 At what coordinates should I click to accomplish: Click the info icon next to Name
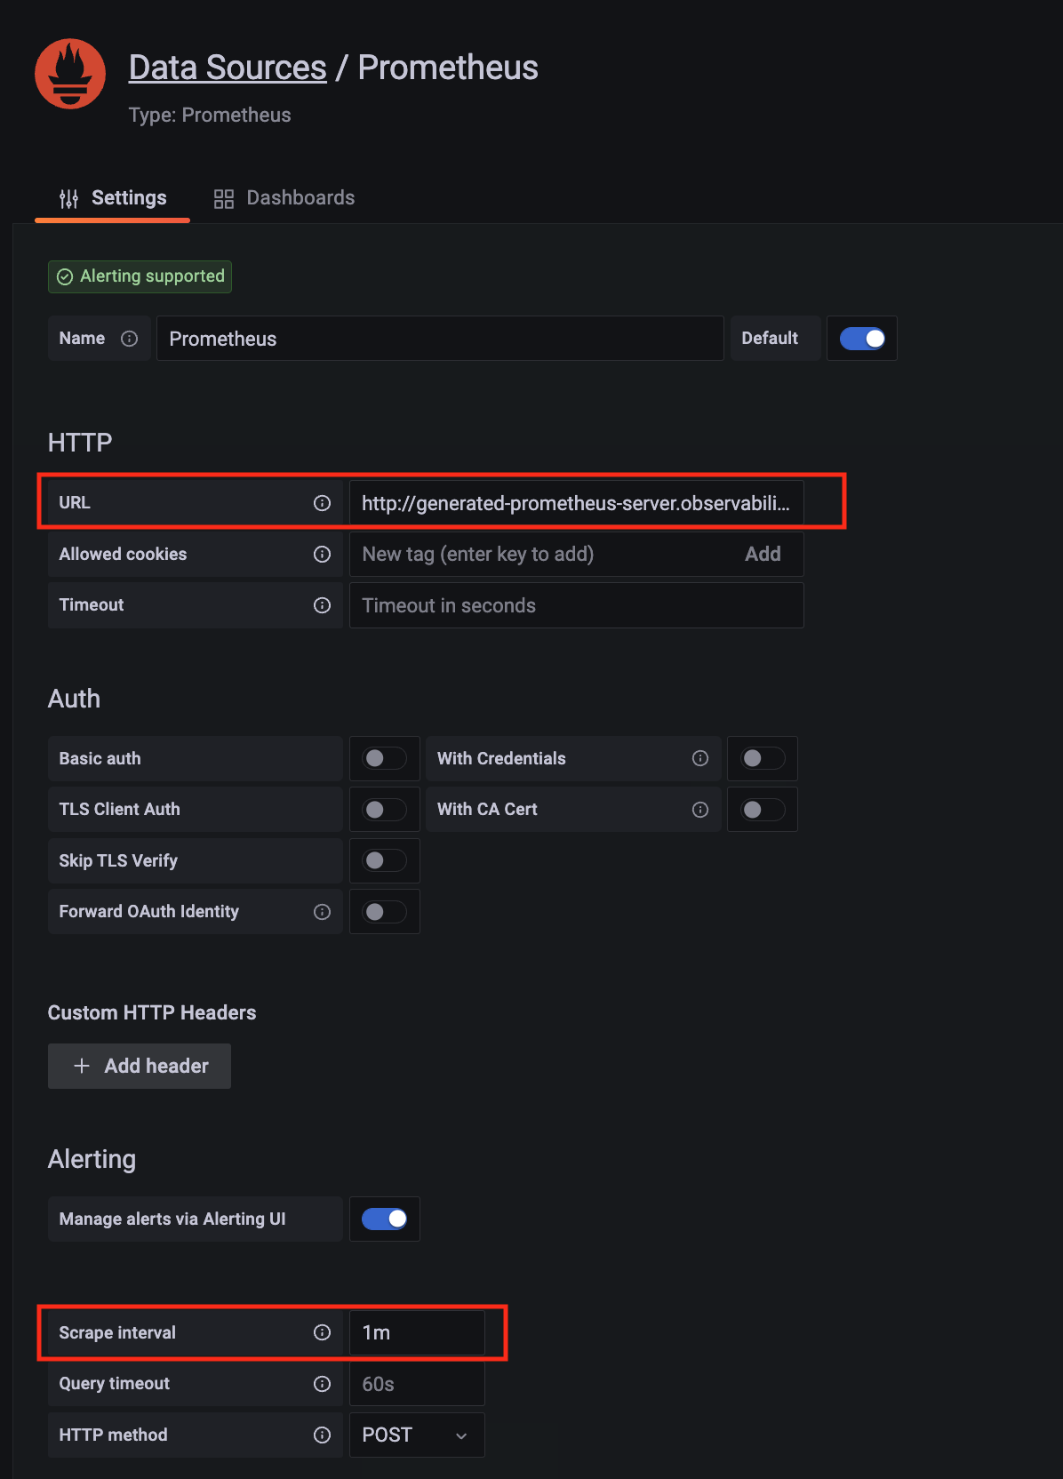[129, 339]
